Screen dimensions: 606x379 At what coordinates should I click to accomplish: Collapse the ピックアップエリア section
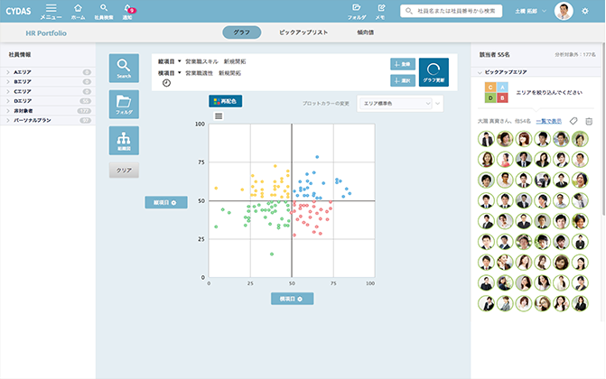480,72
